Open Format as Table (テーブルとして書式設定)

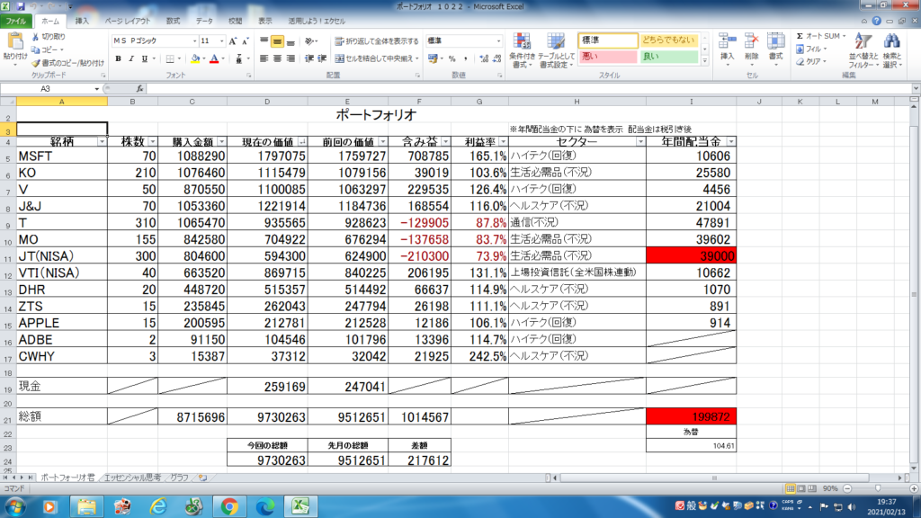click(x=556, y=50)
